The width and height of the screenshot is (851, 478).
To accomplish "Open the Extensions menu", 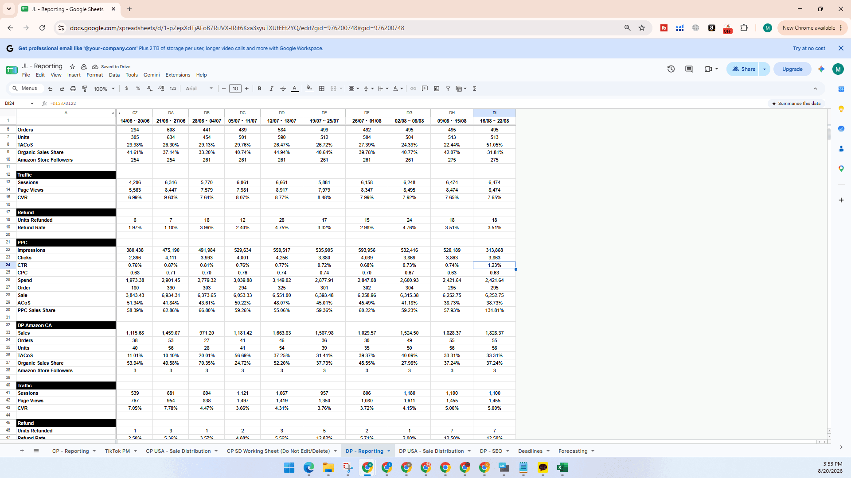I will click(178, 75).
